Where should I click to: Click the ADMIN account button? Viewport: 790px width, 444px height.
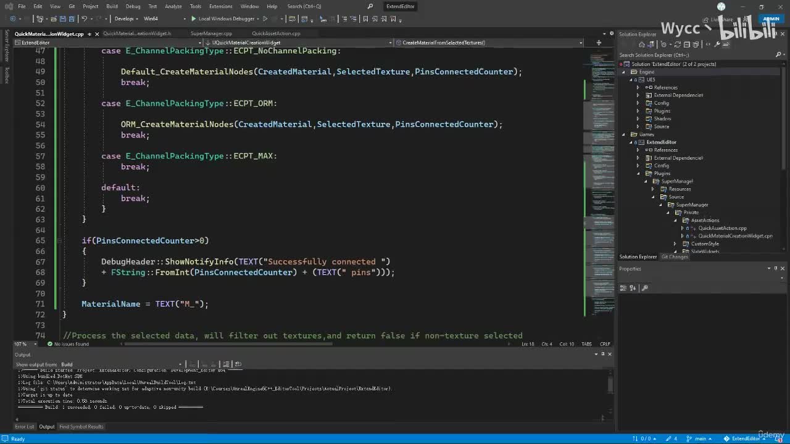click(x=771, y=19)
